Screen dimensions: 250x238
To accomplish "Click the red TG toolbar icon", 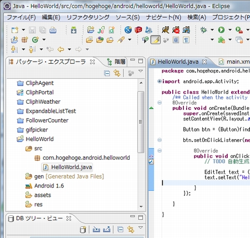I will coord(138,30).
